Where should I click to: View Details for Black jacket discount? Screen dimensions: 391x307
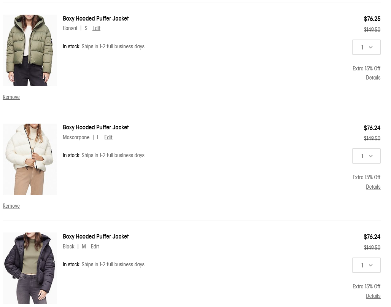click(x=373, y=296)
